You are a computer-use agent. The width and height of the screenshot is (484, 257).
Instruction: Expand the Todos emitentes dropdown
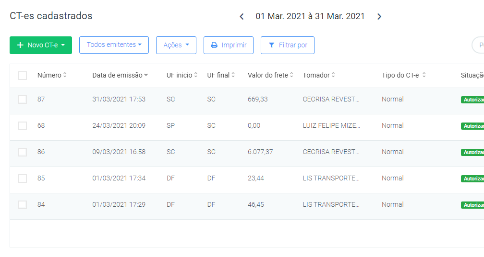point(114,45)
